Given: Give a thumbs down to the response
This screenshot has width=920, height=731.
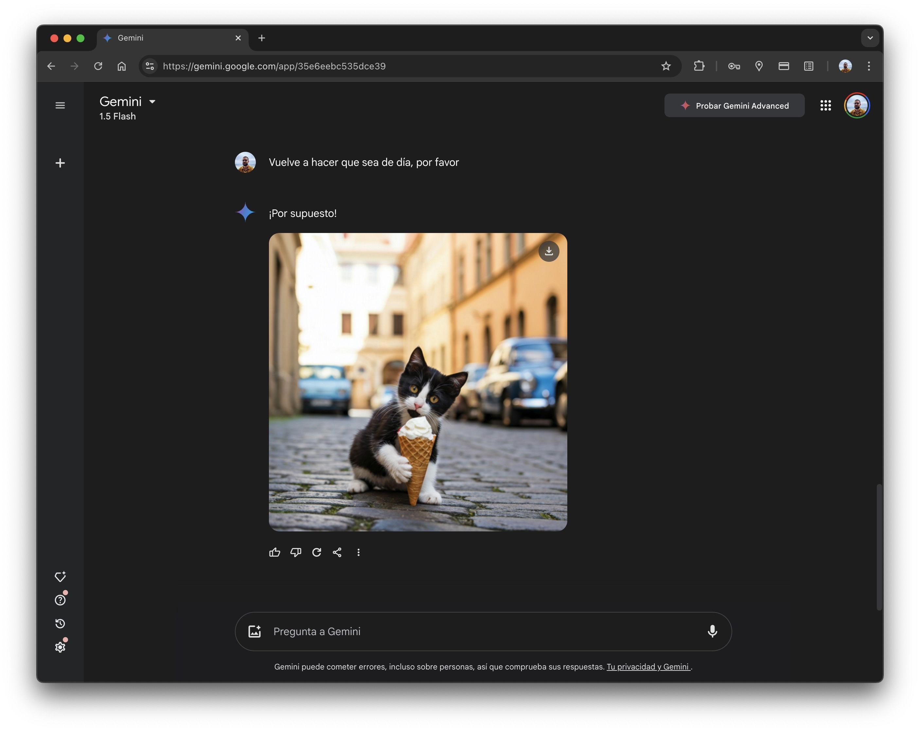Looking at the screenshot, I should pyautogui.click(x=296, y=553).
